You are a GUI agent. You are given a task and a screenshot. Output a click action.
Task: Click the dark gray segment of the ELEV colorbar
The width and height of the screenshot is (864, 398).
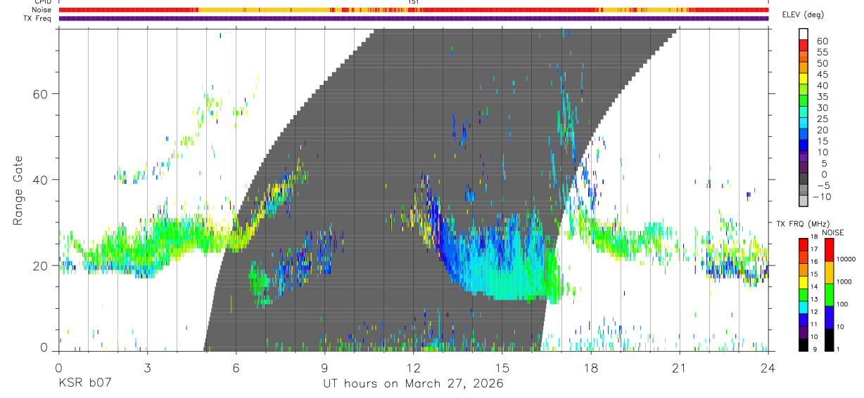[803, 178]
